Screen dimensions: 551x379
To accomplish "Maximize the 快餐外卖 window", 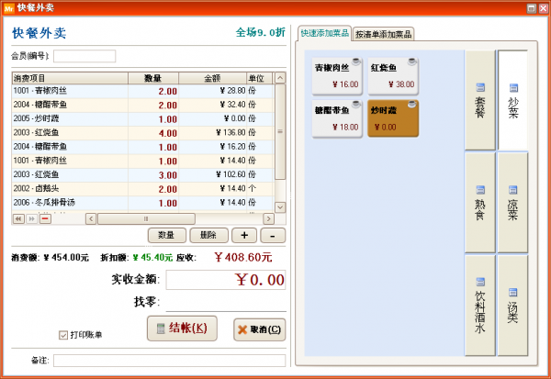I will click(x=532, y=8).
